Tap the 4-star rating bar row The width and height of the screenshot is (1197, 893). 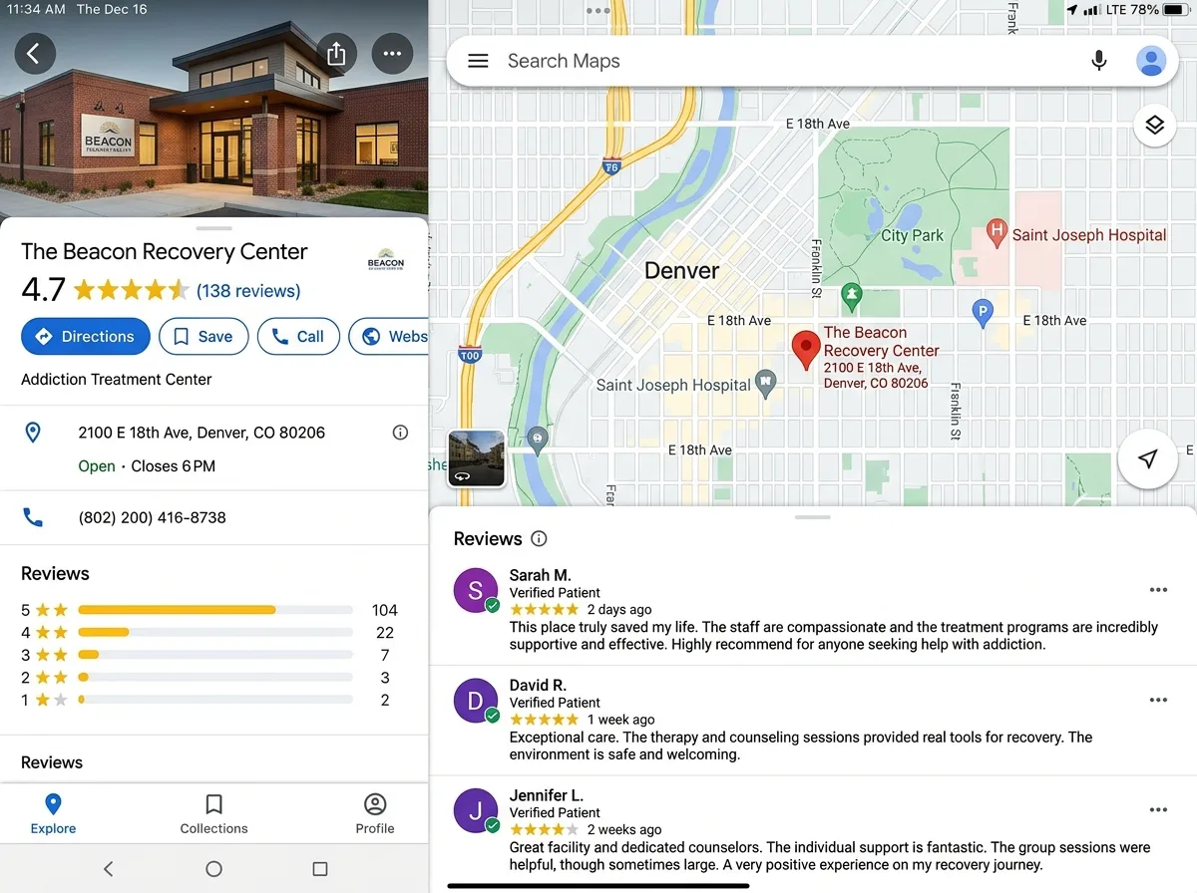tap(209, 633)
